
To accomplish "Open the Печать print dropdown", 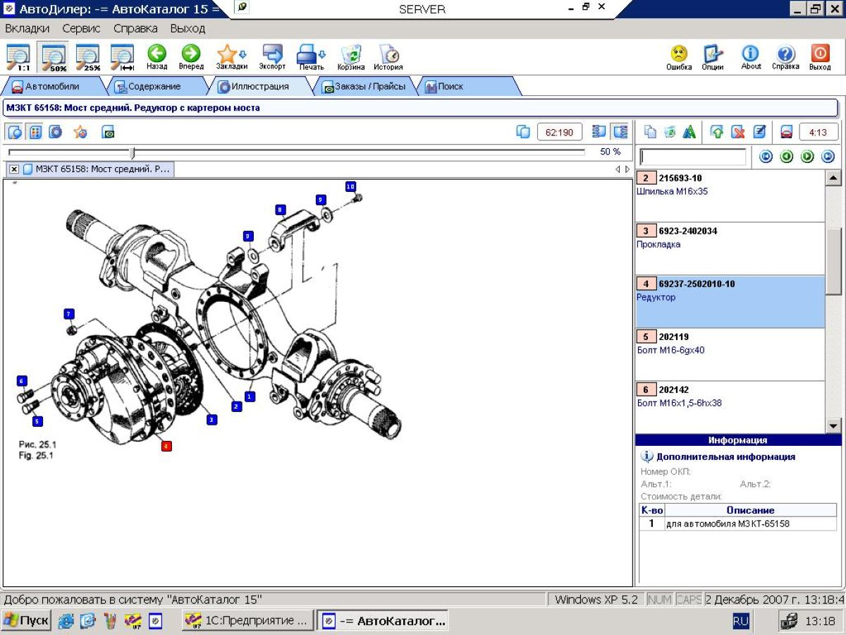I will [311, 57].
